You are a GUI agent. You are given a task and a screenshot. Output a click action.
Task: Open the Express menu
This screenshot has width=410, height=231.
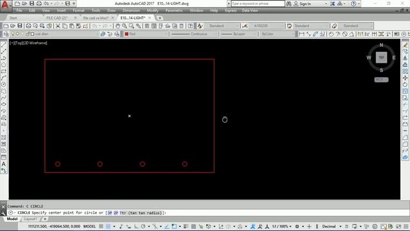point(231,10)
